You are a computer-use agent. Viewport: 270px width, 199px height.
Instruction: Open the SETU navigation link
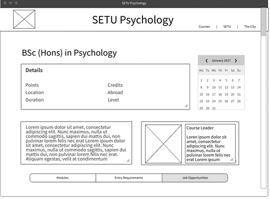tap(227, 27)
